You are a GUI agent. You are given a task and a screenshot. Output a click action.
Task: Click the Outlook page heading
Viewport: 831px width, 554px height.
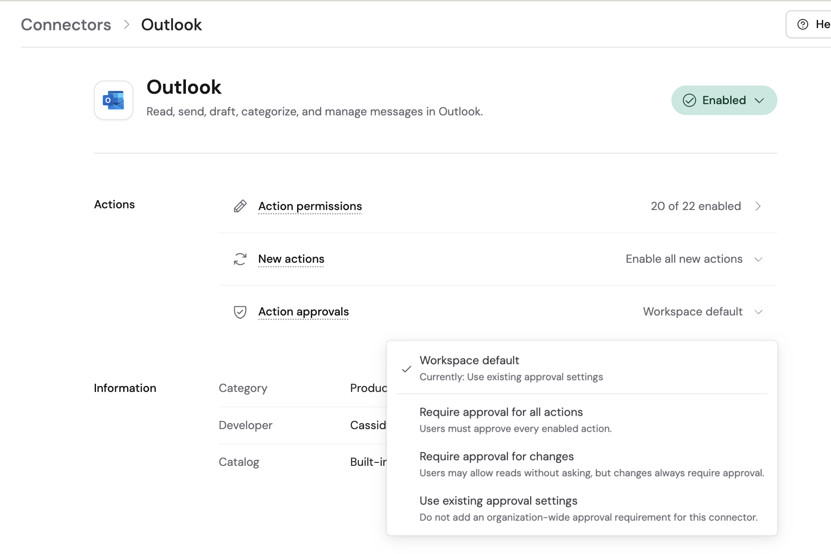(184, 87)
